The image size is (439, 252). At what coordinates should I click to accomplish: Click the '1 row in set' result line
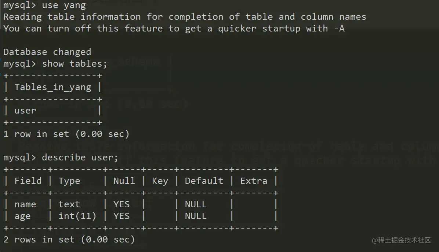point(66,134)
